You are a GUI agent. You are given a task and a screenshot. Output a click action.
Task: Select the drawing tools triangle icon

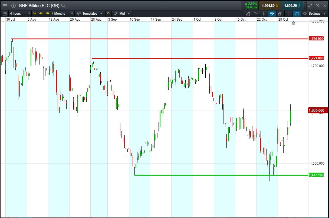click(248, 13)
